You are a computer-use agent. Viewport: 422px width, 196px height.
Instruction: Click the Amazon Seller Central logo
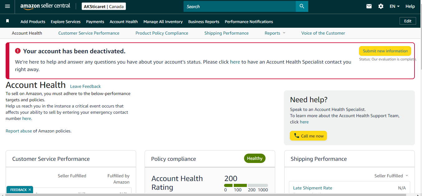45,6
